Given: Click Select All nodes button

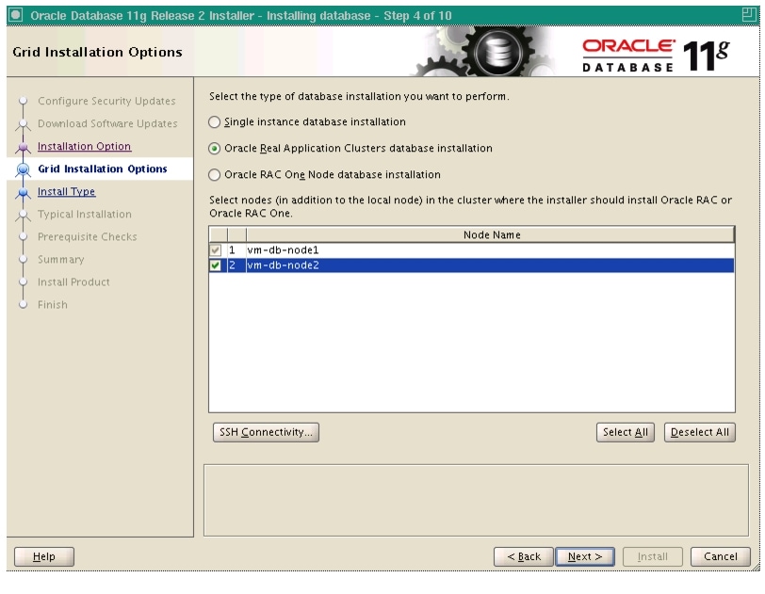Looking at the screenshot, I should click(x=625, y=432).
